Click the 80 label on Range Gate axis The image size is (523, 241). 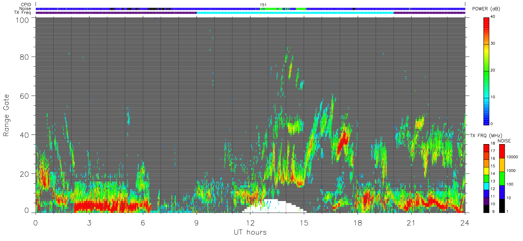(x=25, y=57)
